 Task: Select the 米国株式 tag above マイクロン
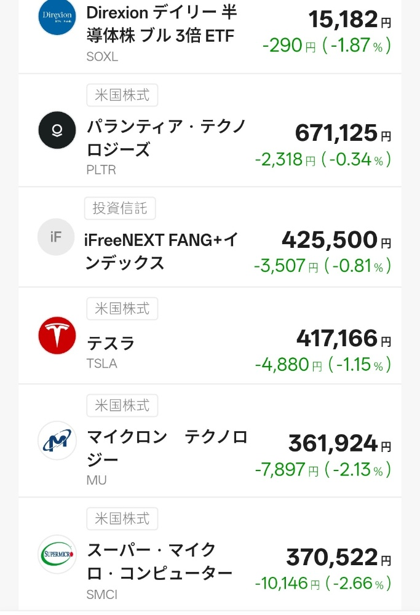pyautogui.click(x=122, y=405)
